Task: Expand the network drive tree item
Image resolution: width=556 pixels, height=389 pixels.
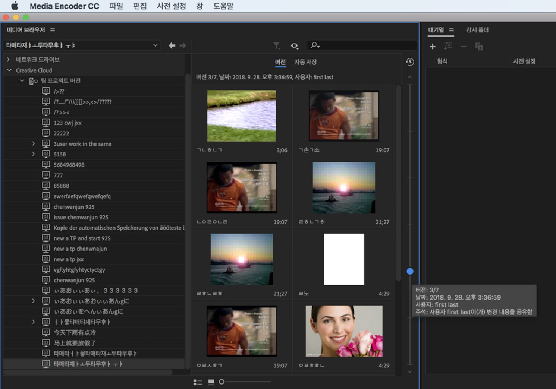Action: click(x=9, y=60)
